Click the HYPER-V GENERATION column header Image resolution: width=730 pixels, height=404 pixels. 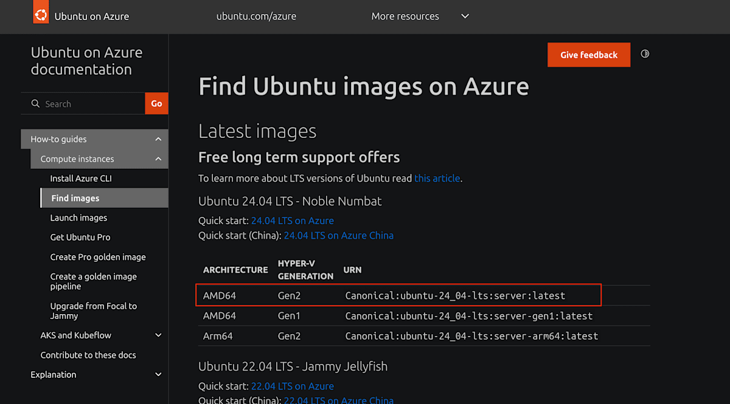(306, 270)
